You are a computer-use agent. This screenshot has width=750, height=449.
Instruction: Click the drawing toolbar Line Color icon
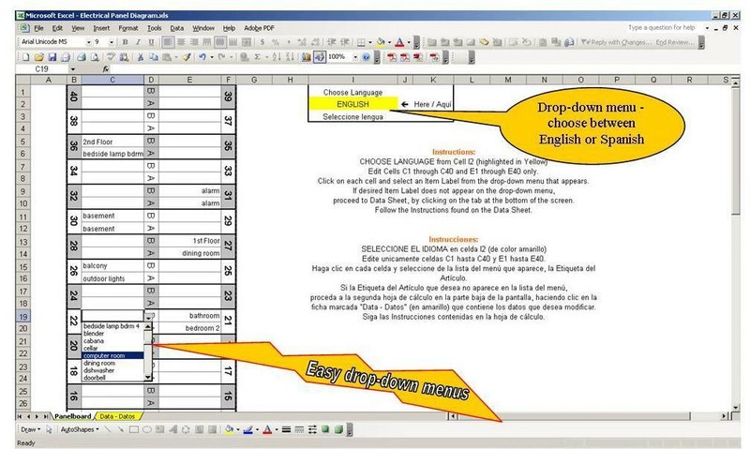coord(248,430)
